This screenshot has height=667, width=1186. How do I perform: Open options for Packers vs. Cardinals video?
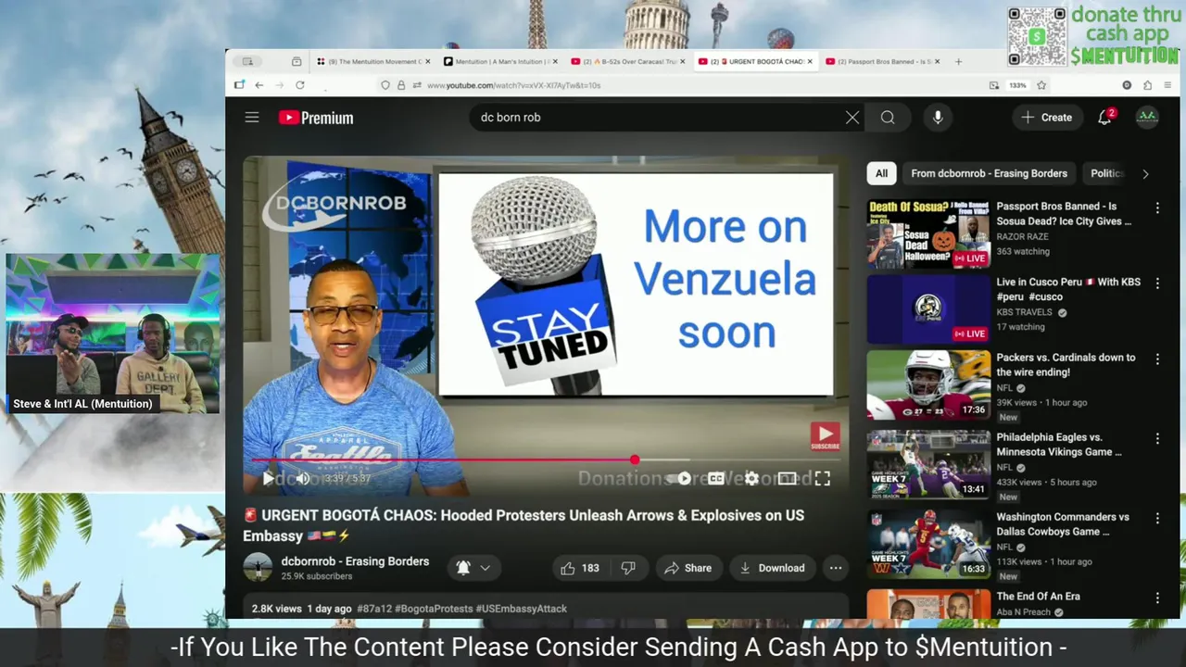click(x=1156, y=359)
